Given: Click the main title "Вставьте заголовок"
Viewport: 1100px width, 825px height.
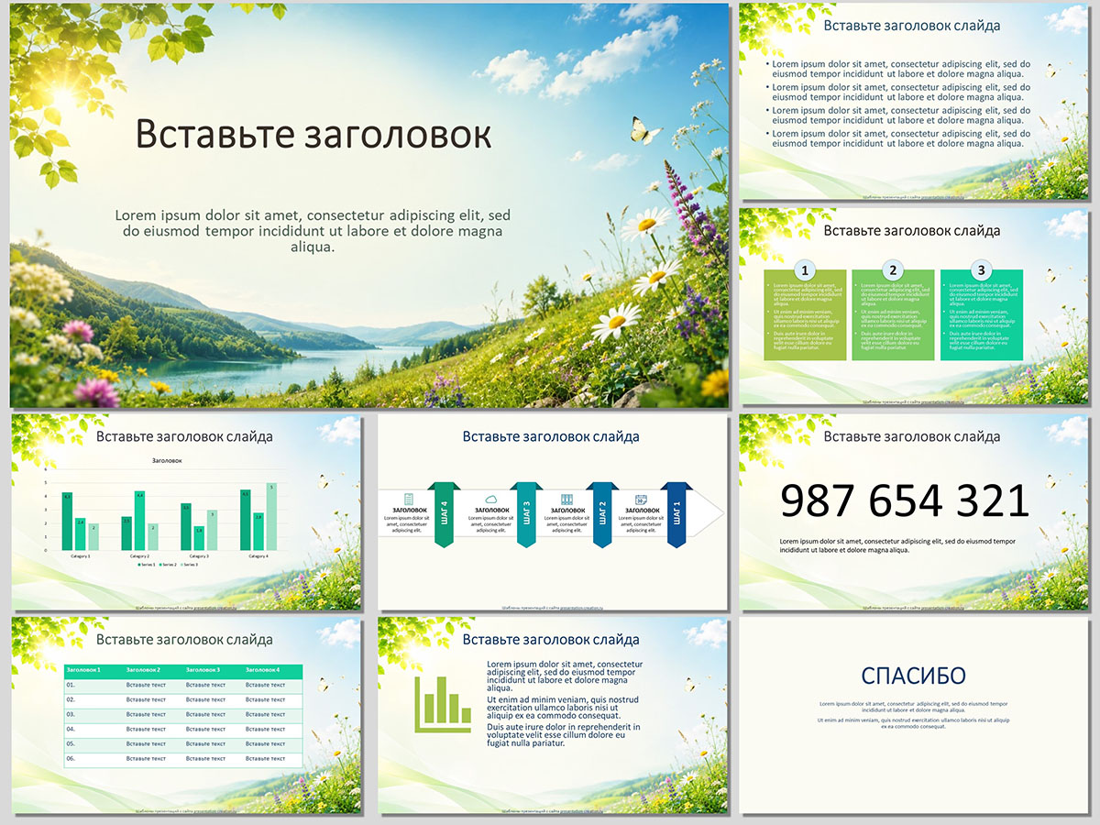Looking at the screenshot, I should coord(313,134).
